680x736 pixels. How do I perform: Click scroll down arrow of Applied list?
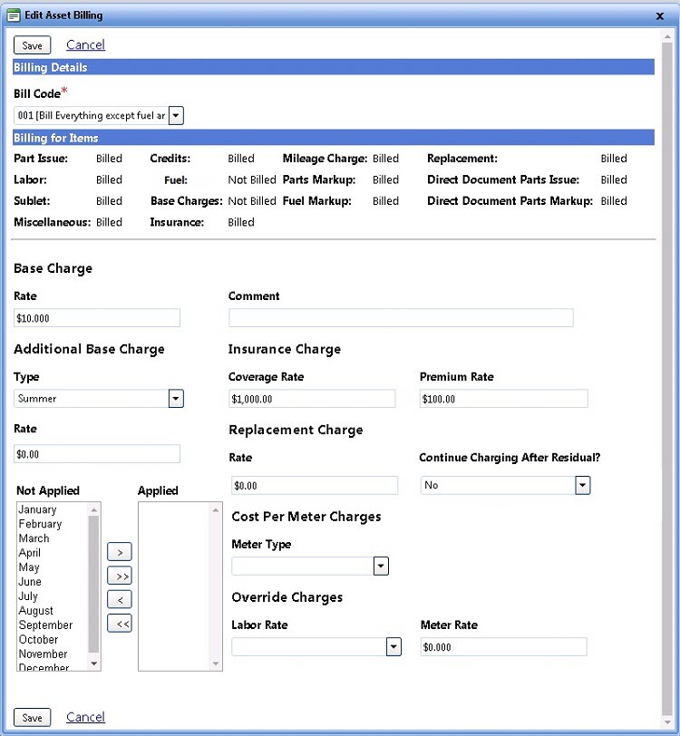[216, 663]
